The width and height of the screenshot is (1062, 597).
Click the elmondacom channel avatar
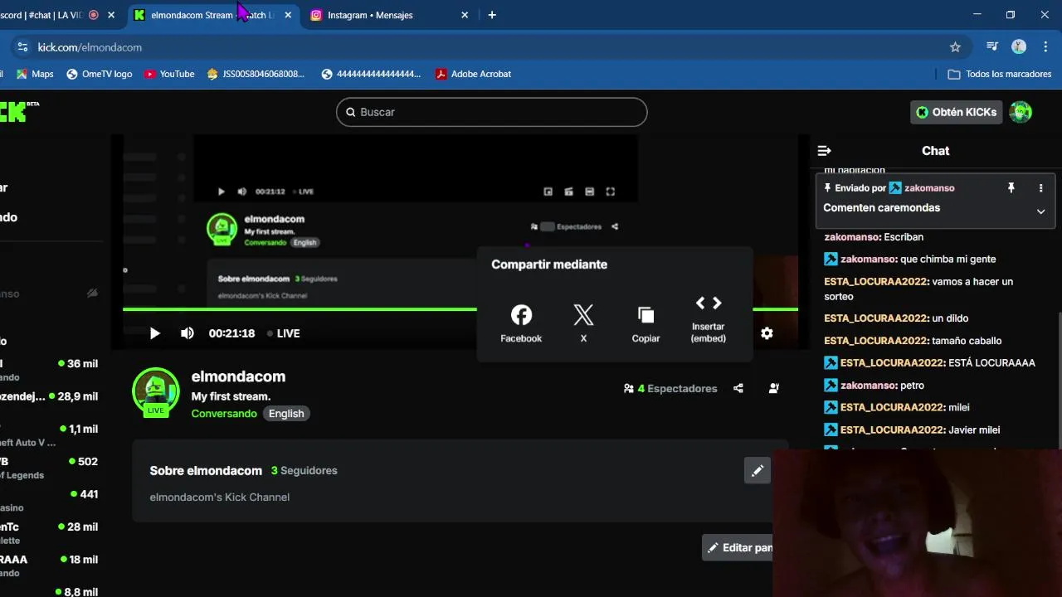point(156,391)
